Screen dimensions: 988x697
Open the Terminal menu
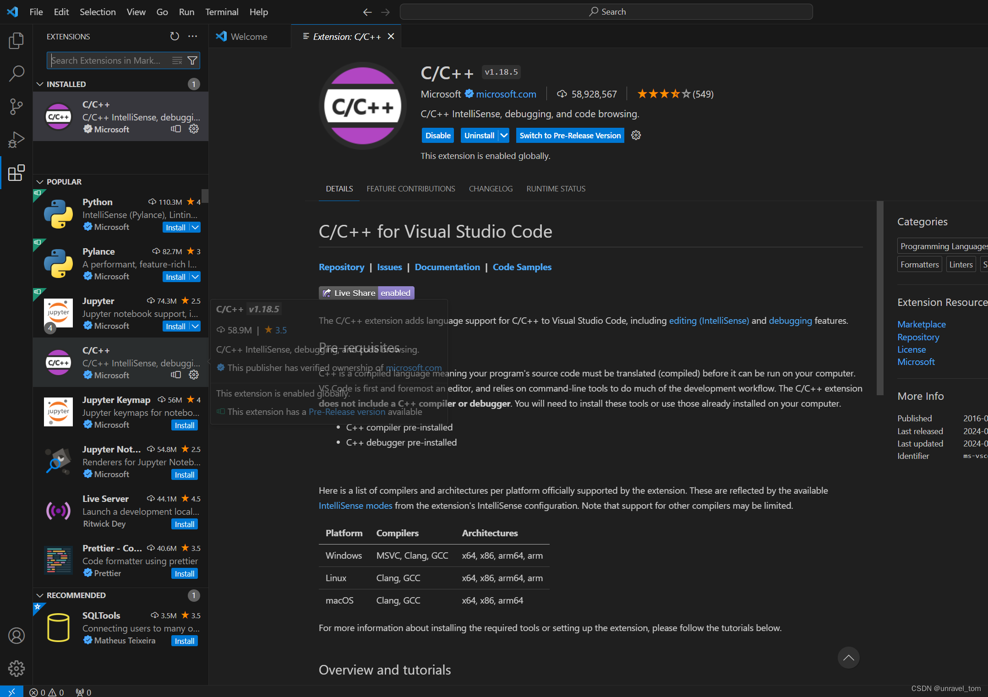tap(222, 12)
